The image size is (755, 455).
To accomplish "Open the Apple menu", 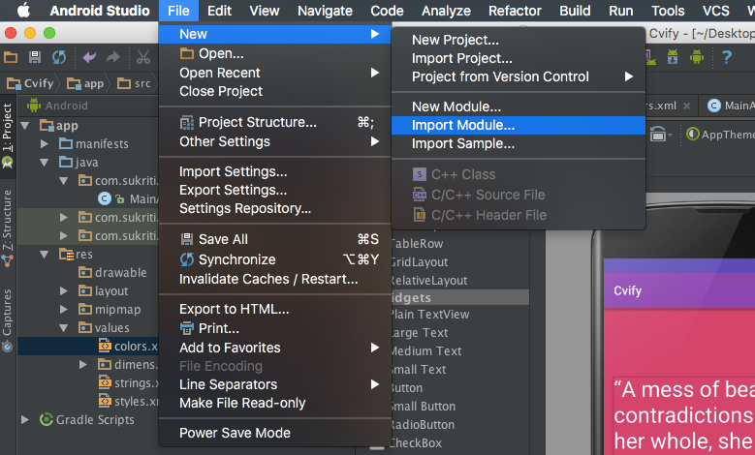I will click(x=23, y=10).
